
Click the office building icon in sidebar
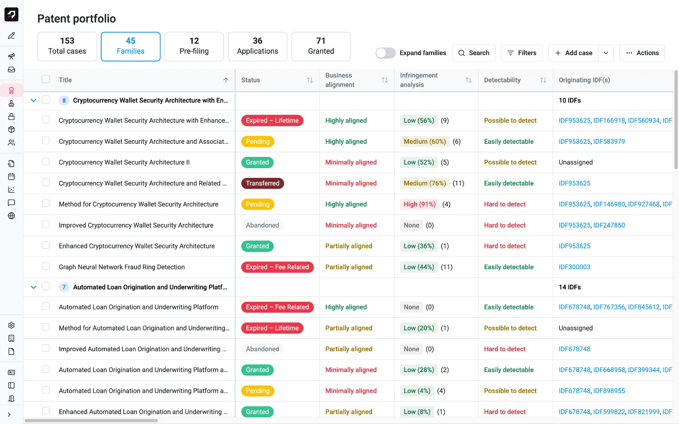click(x=11, y=338)
